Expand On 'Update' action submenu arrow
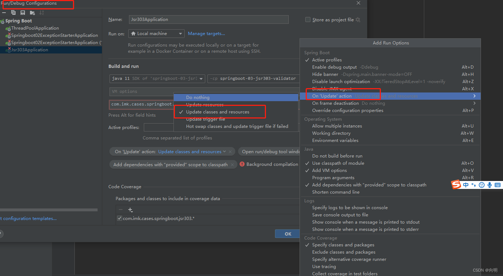The image size is (503, 276). 474,96
